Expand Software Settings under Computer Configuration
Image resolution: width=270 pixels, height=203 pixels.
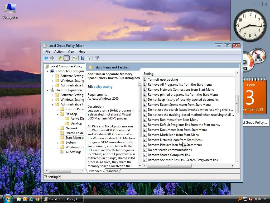coord(52,76)
